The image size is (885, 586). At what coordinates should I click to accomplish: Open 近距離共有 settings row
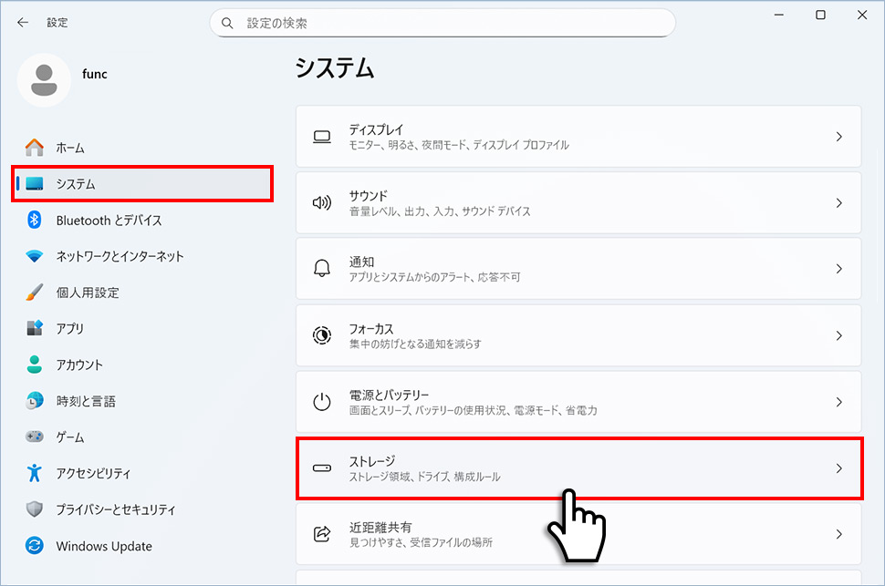pyautogui.click(x=578, y=534)
